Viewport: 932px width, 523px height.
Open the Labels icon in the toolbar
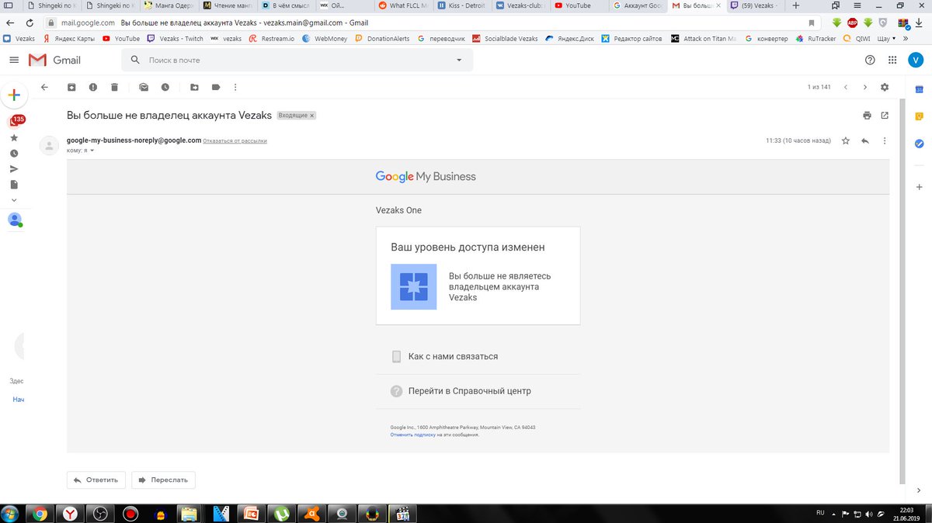tap(216, 88)
